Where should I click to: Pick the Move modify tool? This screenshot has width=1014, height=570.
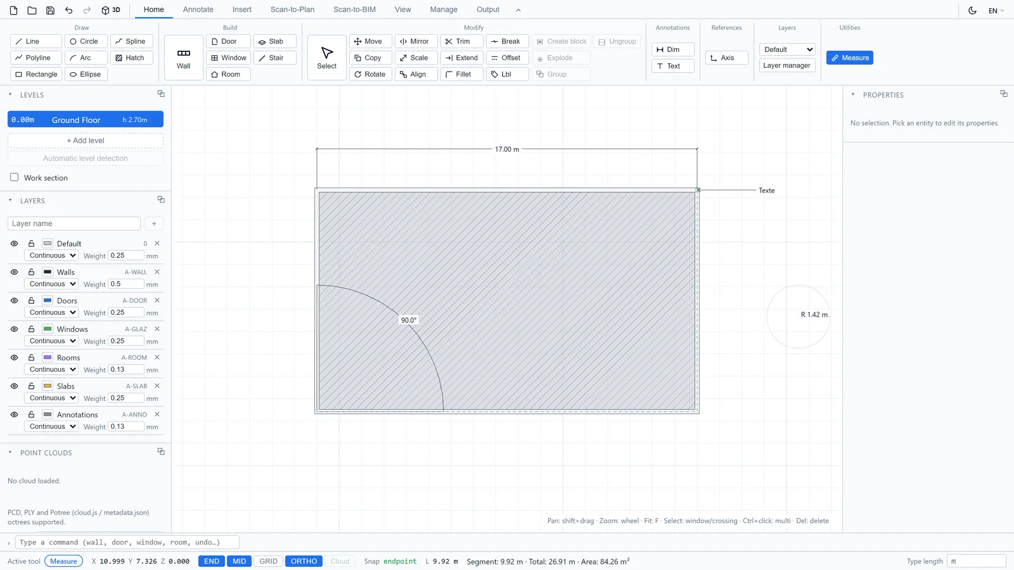pyautogui.click(x=371, y=41)
